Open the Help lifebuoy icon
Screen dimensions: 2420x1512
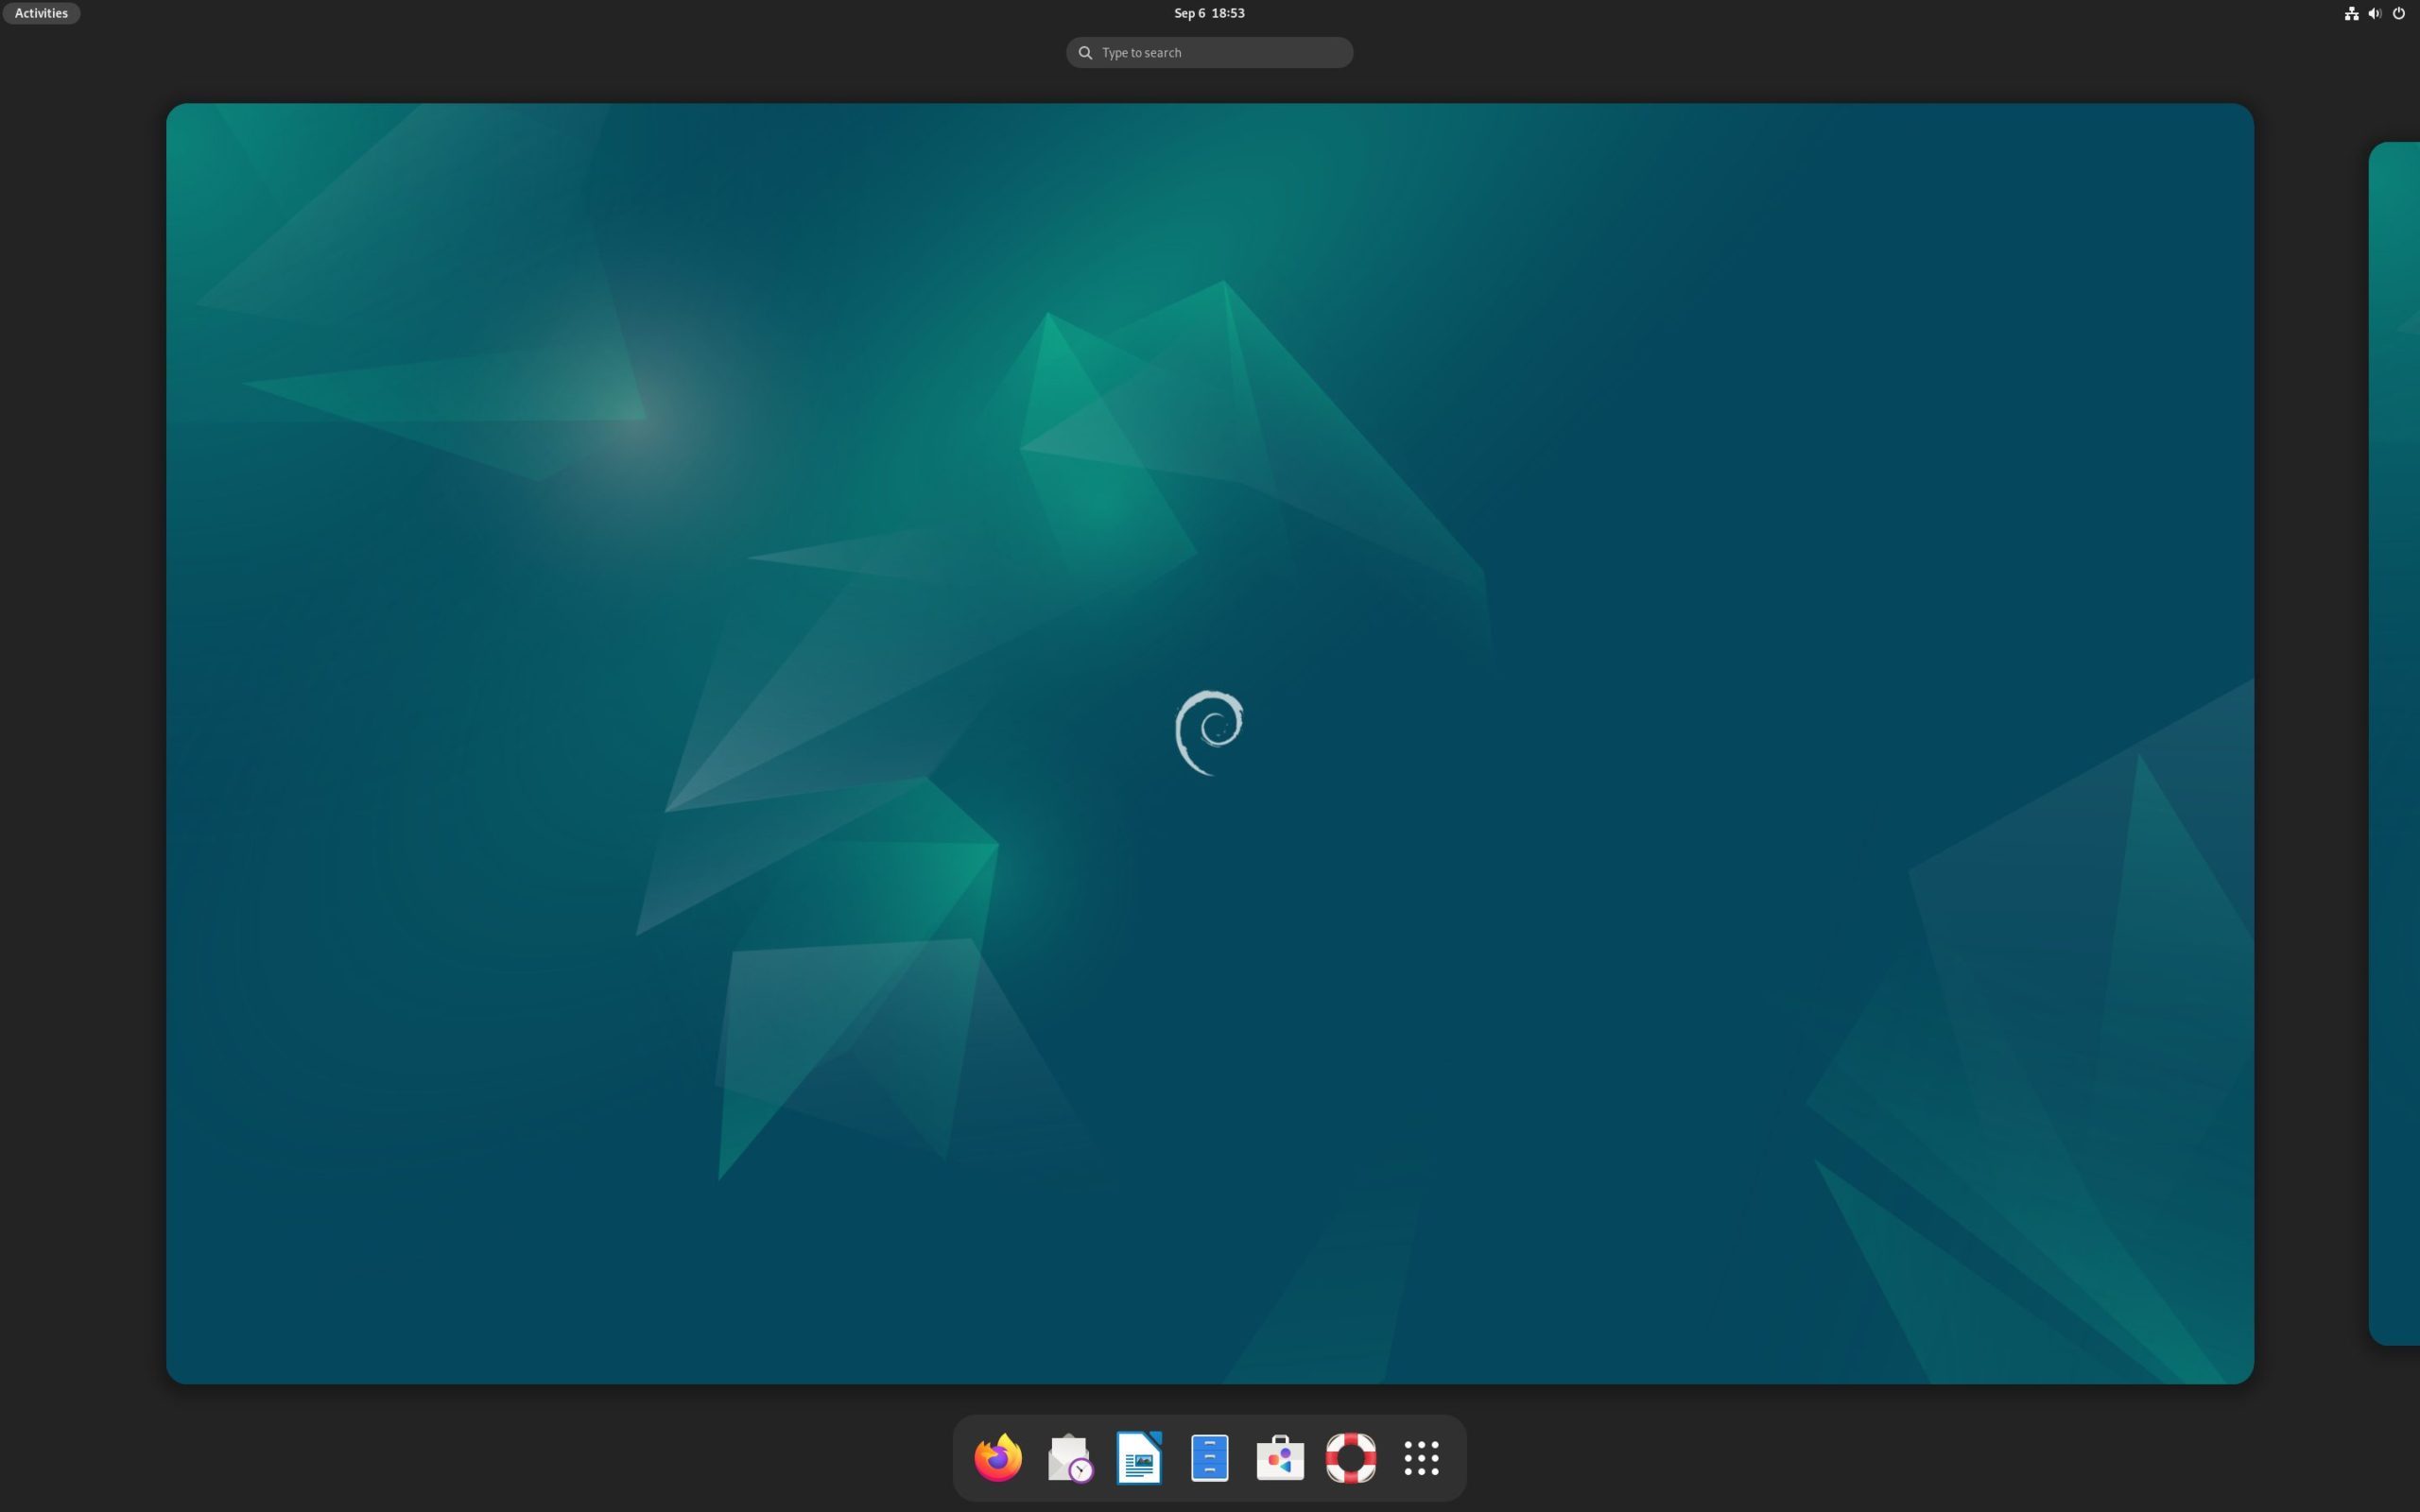pos(1350,1458)
